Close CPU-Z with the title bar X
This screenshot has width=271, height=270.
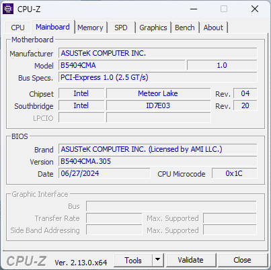[x=255, y=9]
